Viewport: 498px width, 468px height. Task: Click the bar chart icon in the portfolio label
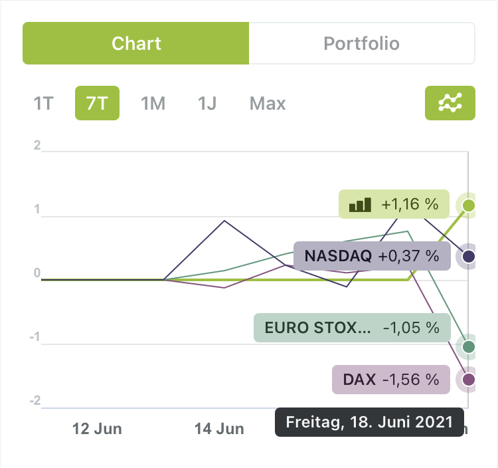pyautogui.click(x=361, y=204)
